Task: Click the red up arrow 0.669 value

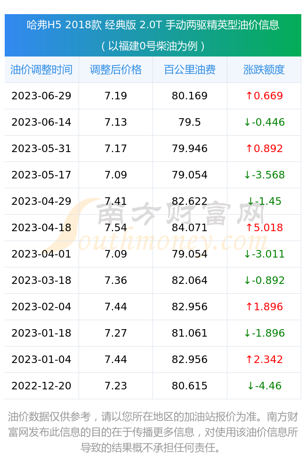Action: point(264,96)
